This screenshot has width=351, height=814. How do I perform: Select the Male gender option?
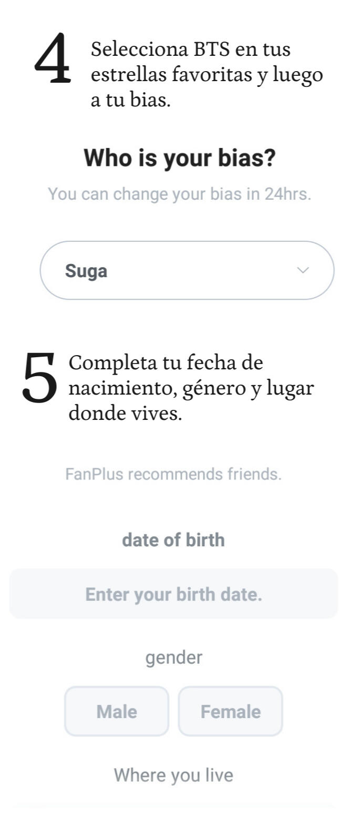[x=117, y=711]
